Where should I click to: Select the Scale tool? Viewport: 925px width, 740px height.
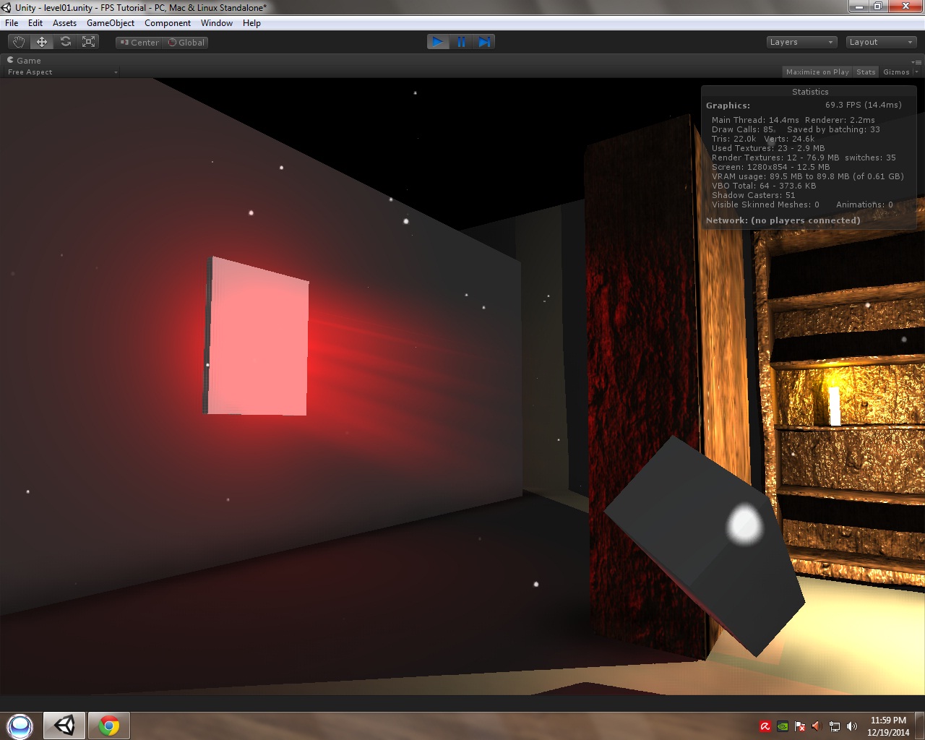click(x=88, y=41)
